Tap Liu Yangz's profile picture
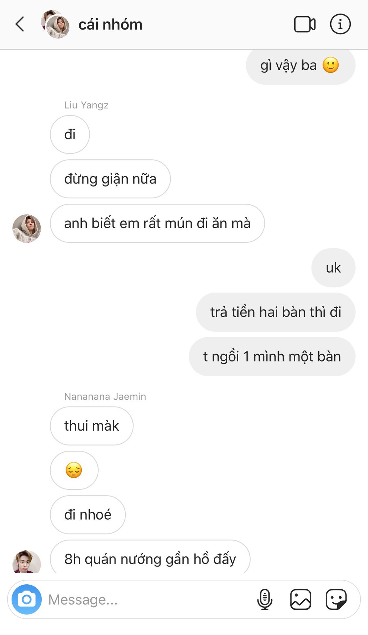368x635 pixels. pos(27,229)
